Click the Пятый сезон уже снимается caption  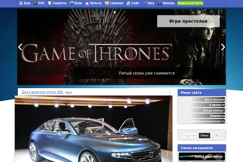(147, 73)
